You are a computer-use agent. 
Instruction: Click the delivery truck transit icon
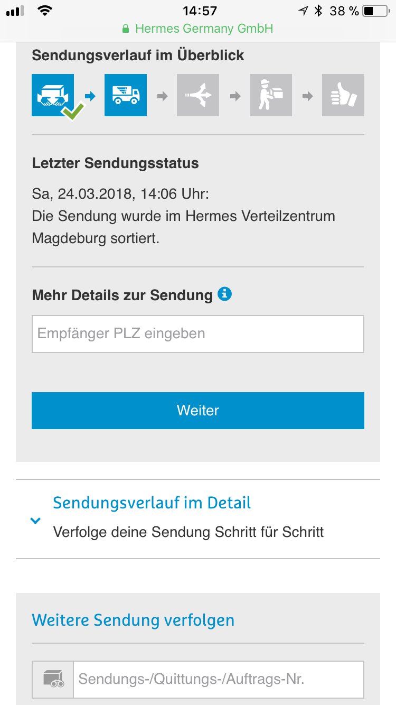126,95
